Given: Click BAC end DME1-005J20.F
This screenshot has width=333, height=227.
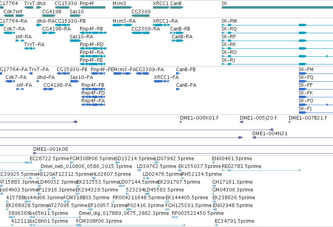Looking at the screenshot, I should [x=258, y=118].
